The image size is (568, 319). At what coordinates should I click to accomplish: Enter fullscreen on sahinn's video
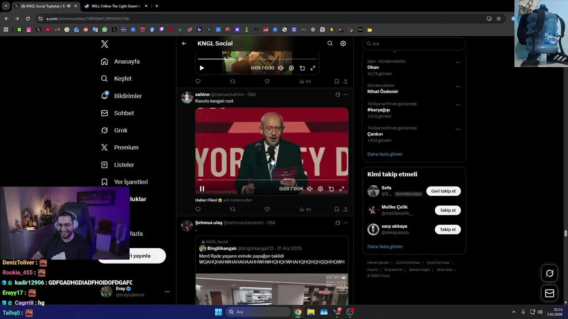(342, 189)
